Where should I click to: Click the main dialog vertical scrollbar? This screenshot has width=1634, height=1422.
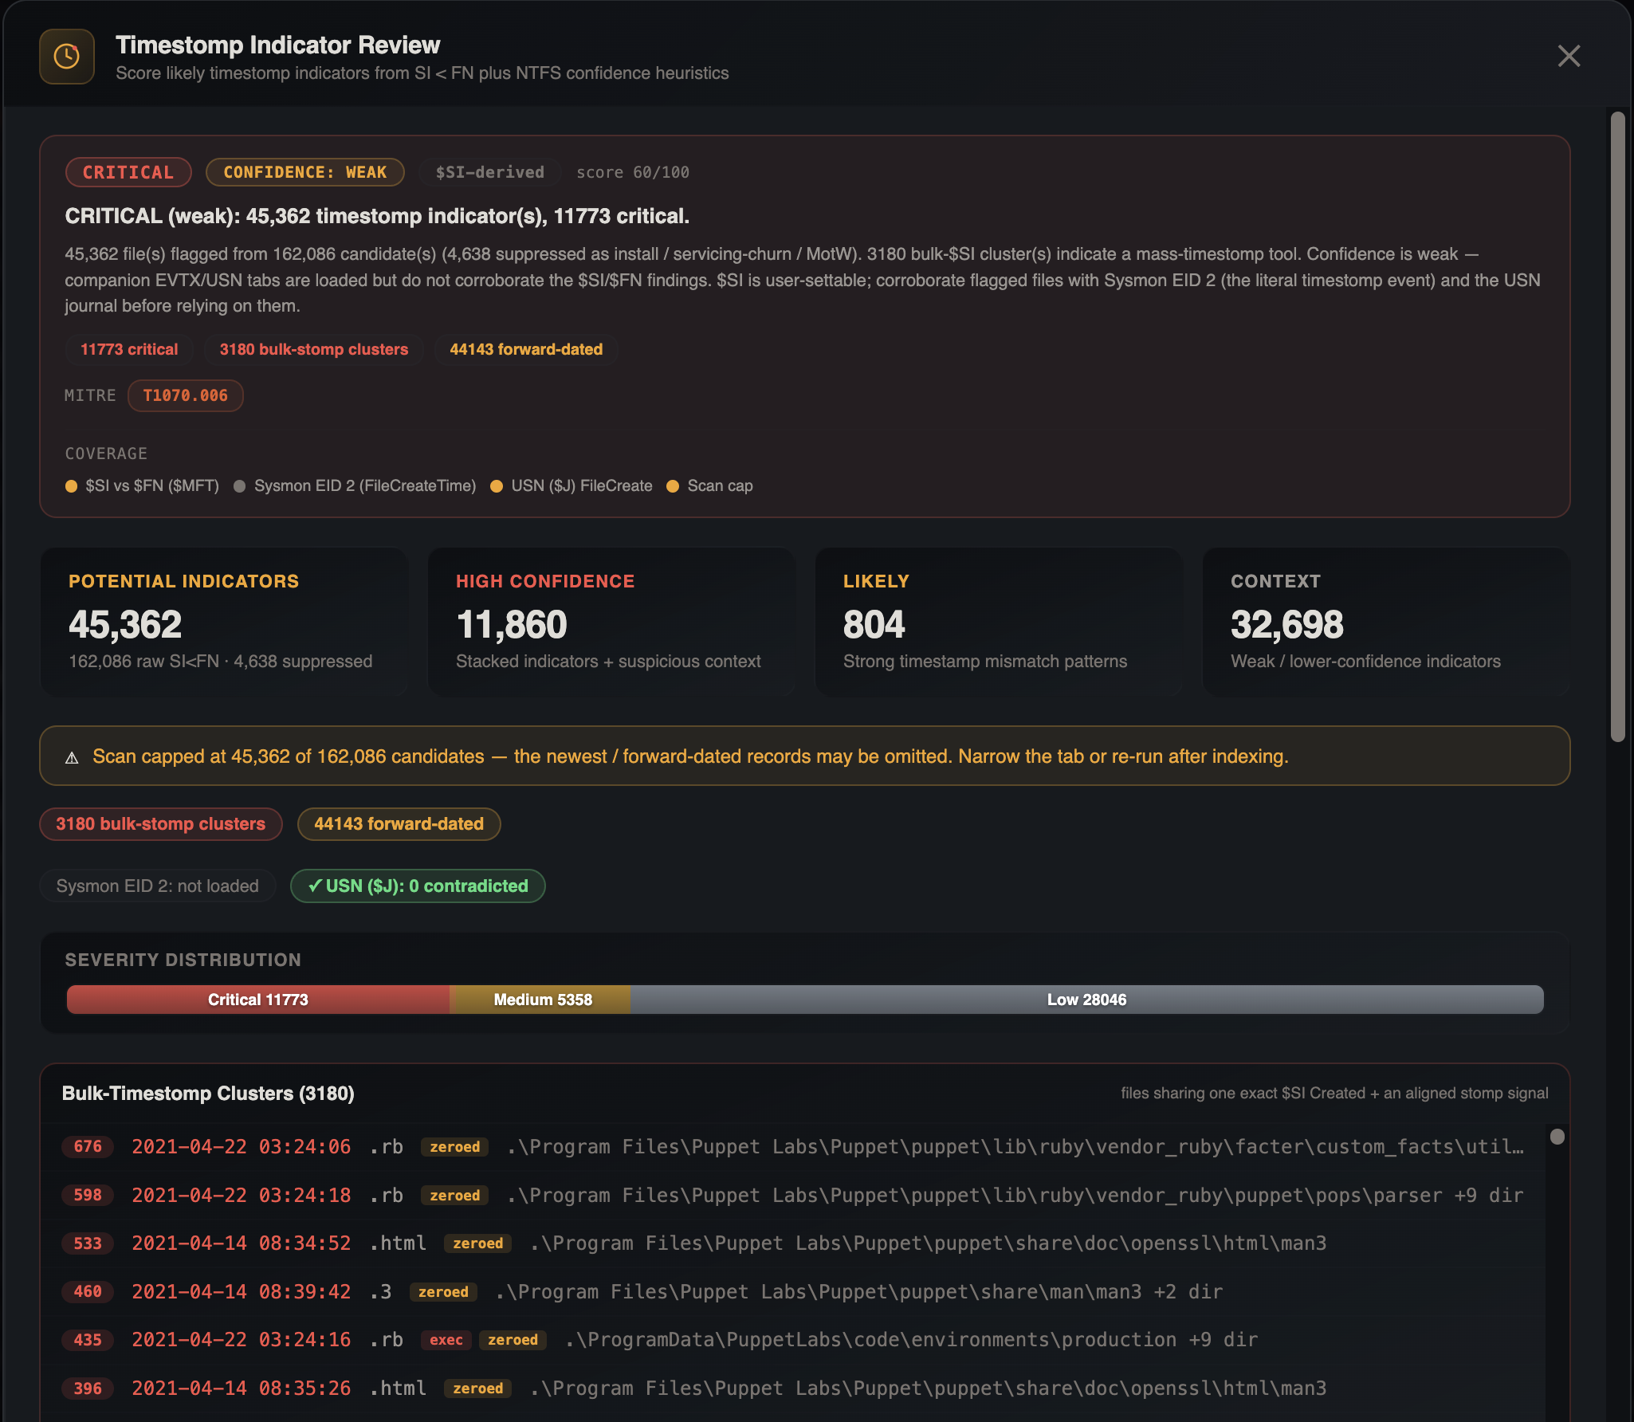click(1617, 427)
